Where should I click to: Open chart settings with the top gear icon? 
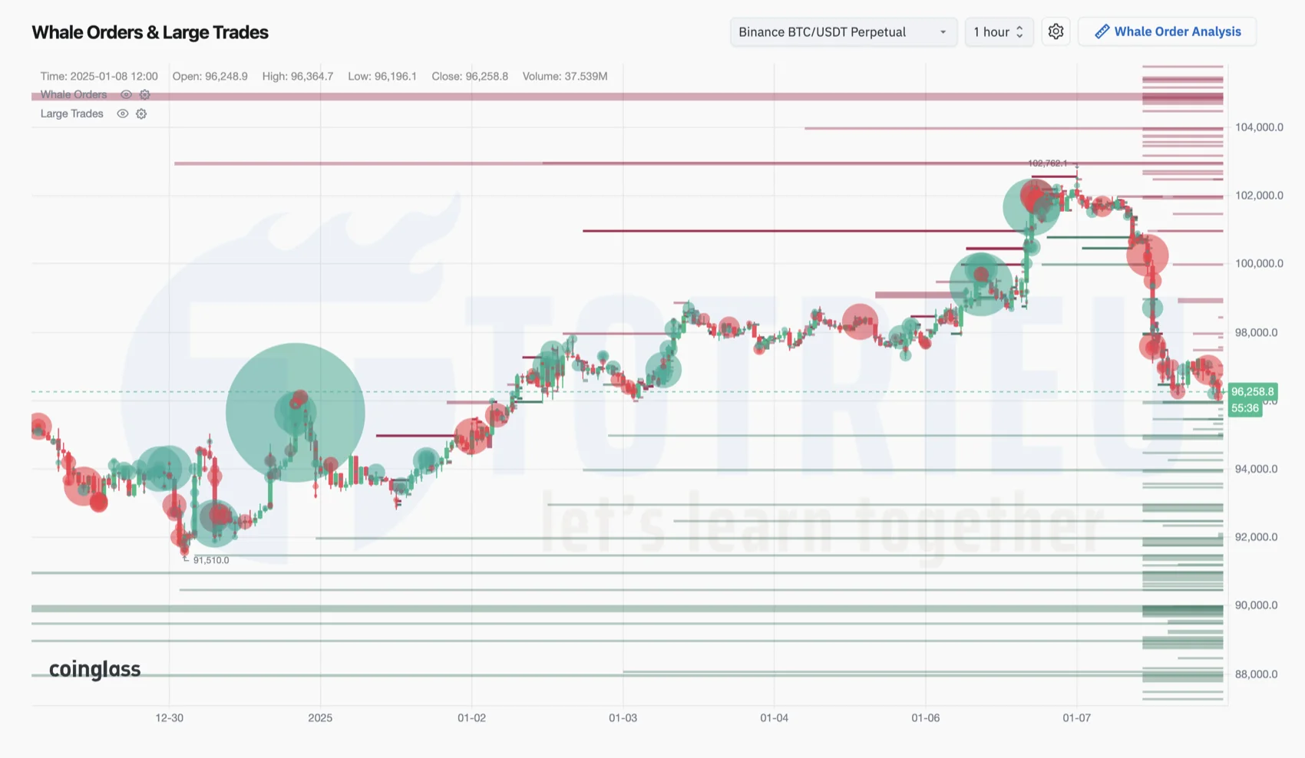tap(1056, 31)
